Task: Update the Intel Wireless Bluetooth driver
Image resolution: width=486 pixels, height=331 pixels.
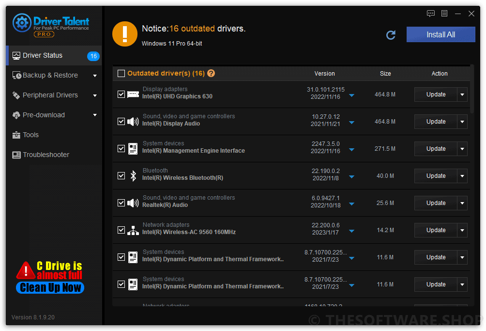Action: coord(436,176)
